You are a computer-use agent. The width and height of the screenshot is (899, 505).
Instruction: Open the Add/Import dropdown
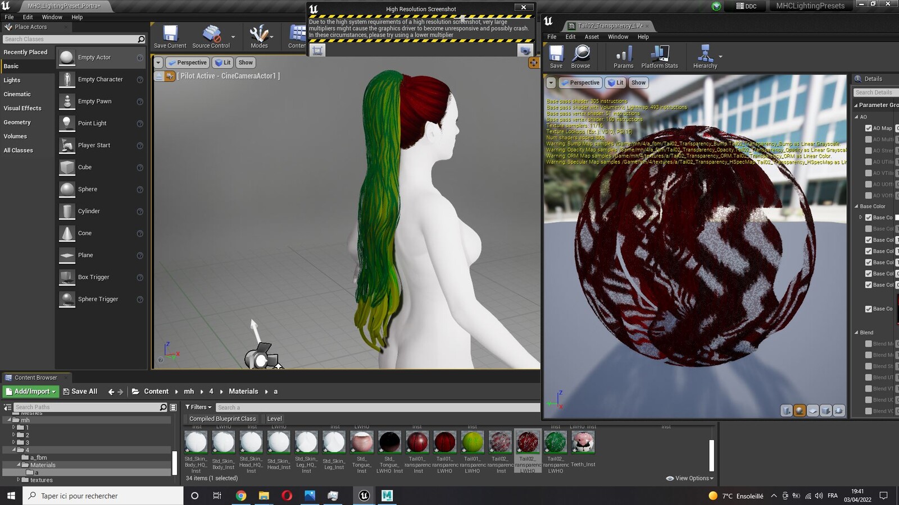31,392
